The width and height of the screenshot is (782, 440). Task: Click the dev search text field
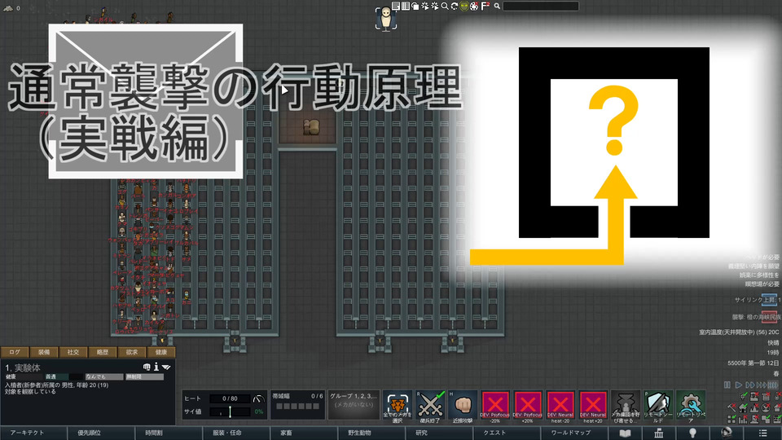tap(541, 6)
